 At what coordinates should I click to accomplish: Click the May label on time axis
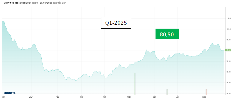(x=129, y=97)
